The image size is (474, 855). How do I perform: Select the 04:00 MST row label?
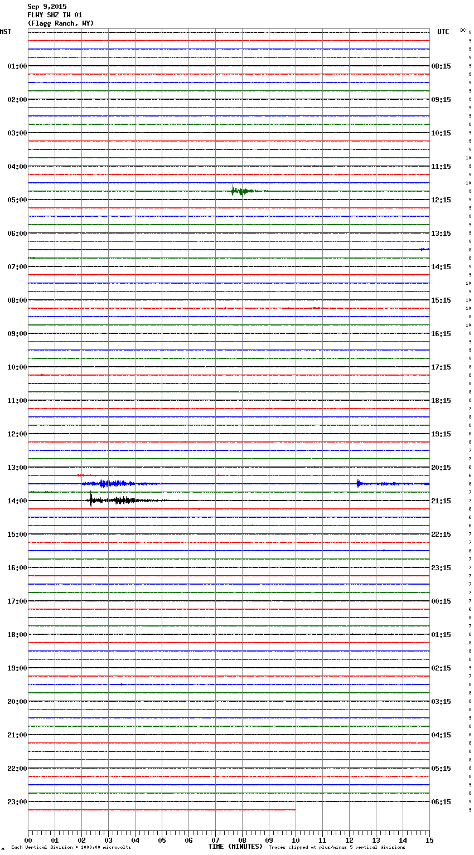point(17,167)
